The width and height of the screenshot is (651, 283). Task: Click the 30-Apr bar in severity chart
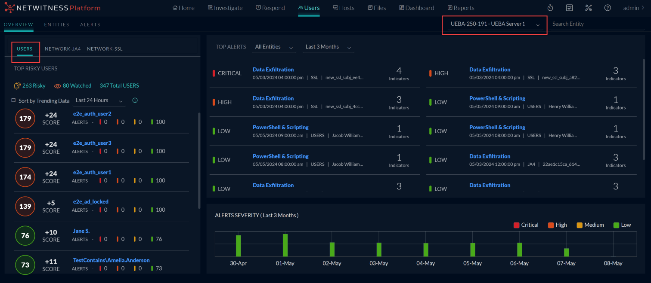pos(238,246)
